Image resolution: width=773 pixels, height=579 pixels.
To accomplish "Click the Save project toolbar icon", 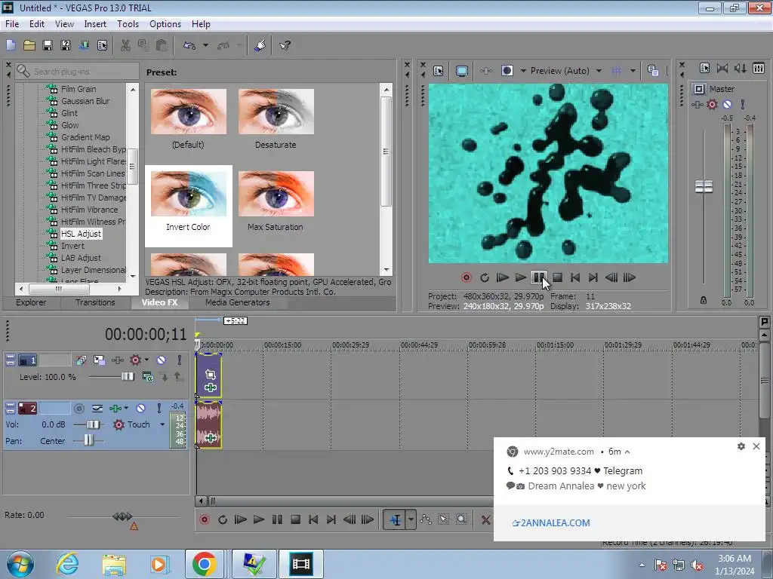I will click(x=47, y=45).
